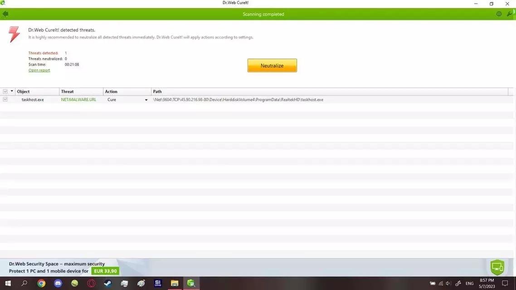Open Windows Start menu
The height and width of the screenshot is (290, 516).
tap(8, 283)
